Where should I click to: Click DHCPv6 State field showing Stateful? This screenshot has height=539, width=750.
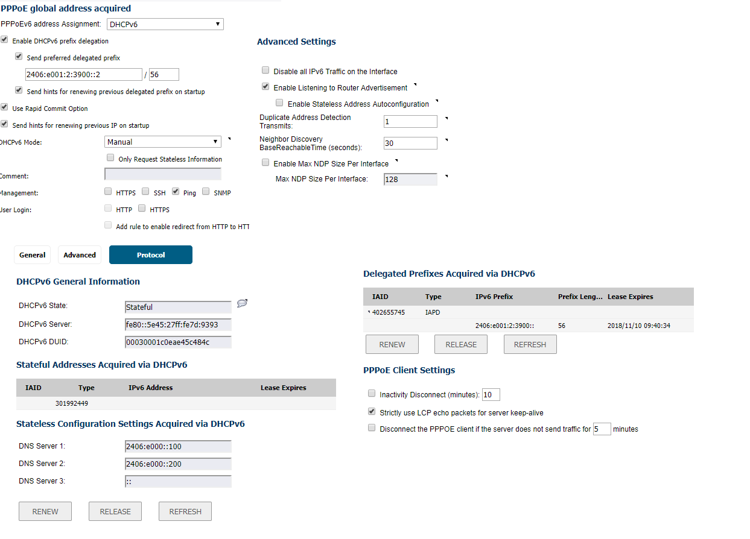pos(178,307)
